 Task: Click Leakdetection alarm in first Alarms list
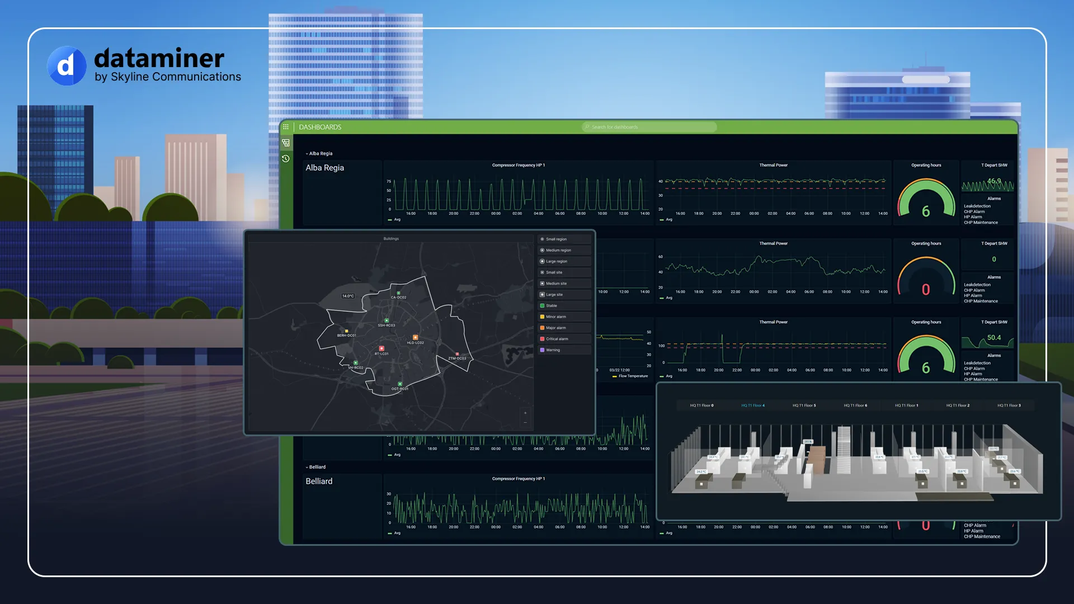pos(977,206)
